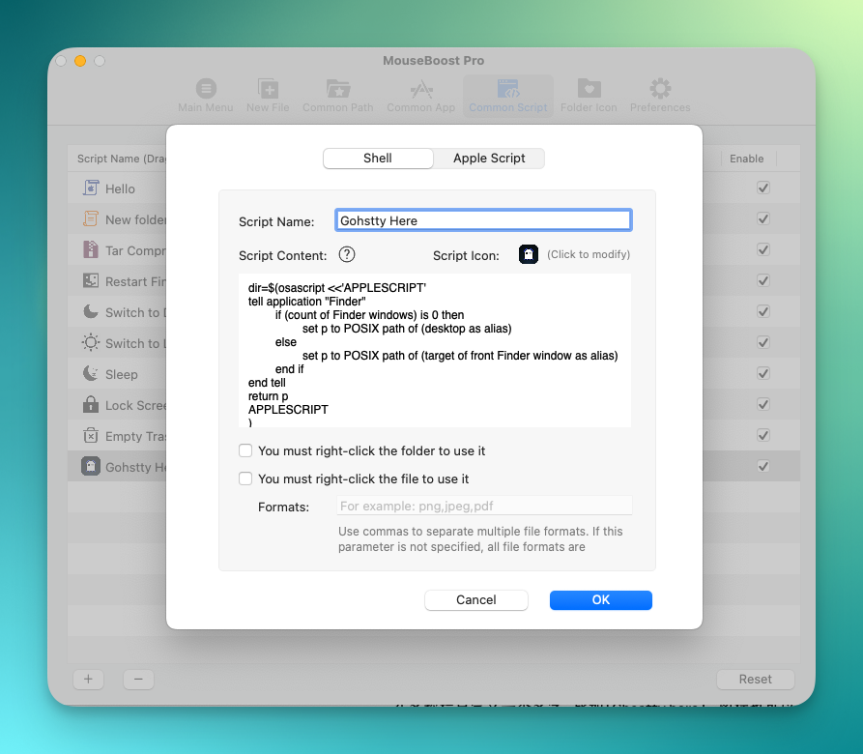
Task: Enable 'You must right-click the folder' checkbox
Action: [245, 450]
